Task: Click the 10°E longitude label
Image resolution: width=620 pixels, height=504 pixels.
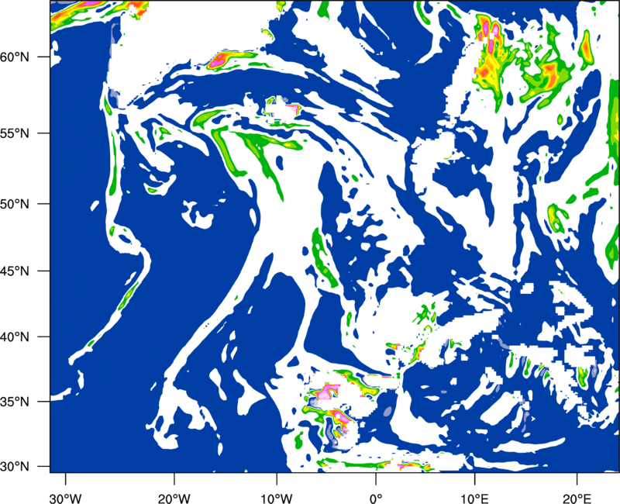Action: (x=474, y=499)
